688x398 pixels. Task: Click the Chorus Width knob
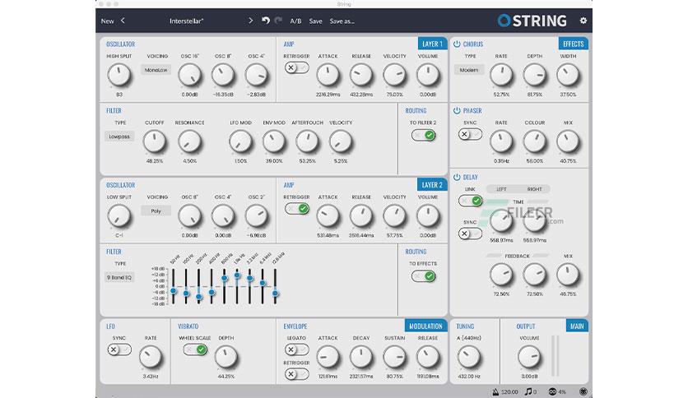pyautogui.click(x=568, y=75)
